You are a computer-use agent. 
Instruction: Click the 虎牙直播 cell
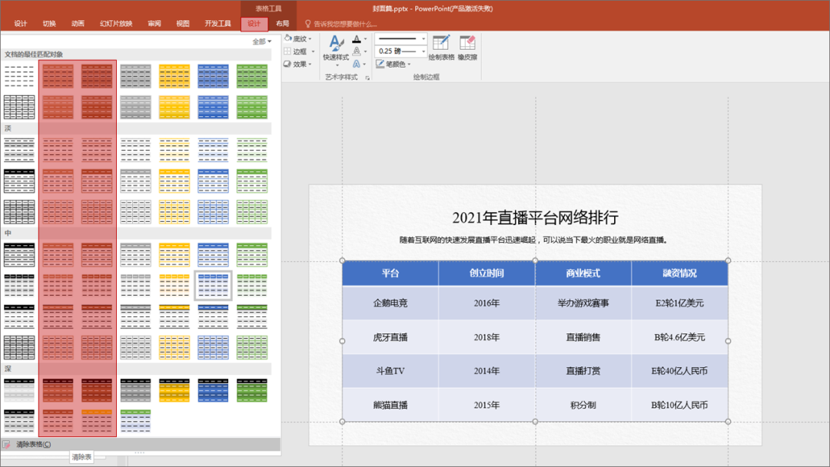390,337
